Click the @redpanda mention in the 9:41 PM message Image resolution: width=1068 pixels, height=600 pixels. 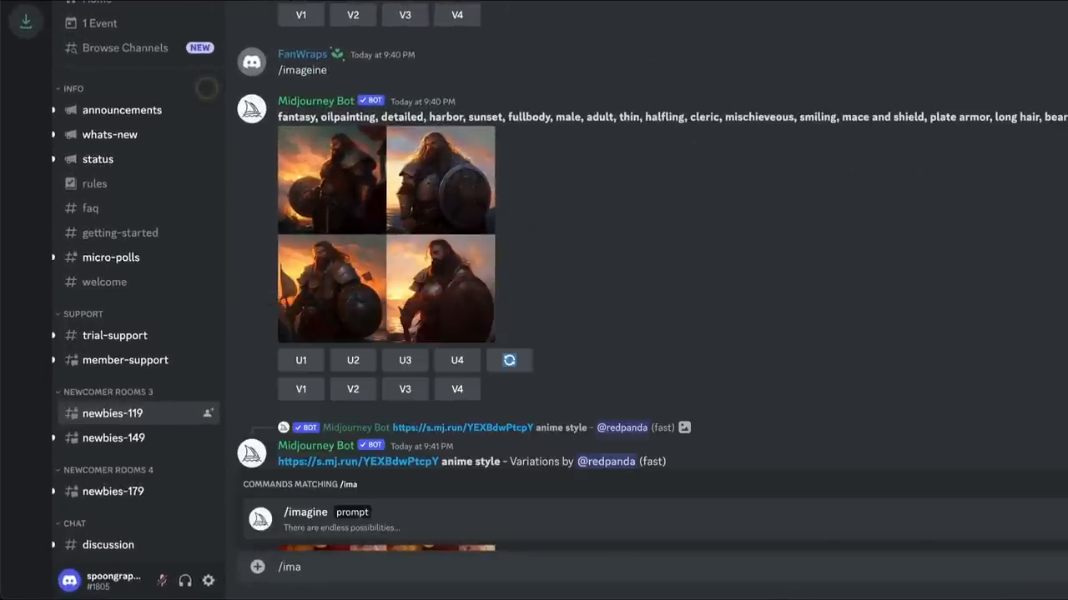point(606,462)
